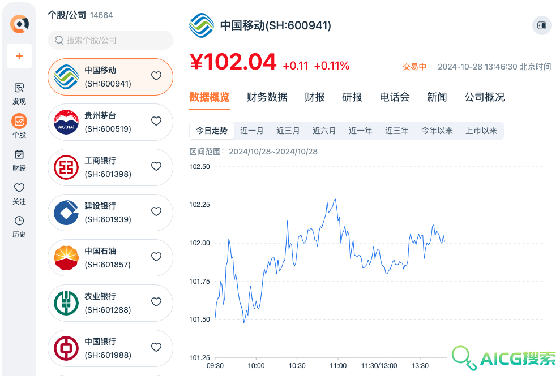Favorite 建设银行 with its heart icon
The image size is (560, 376).
pyautogui.click(x=156, y=211)
